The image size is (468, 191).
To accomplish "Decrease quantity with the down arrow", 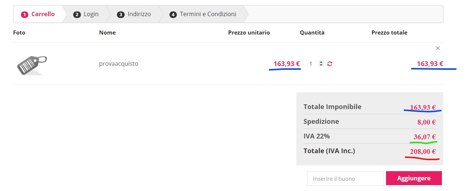I will click(321, 65).
